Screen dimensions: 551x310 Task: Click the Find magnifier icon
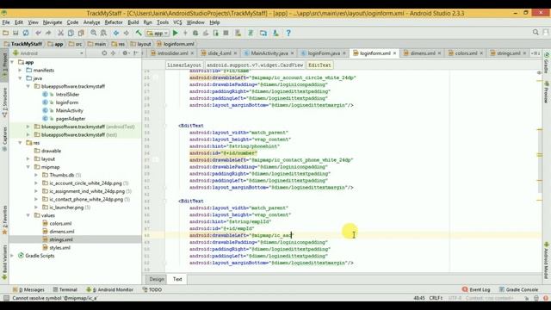(94, 33)
